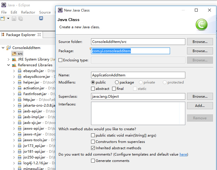Click the jaxws-api.jar jar icon
217x170 pixels.
pyautogui.click(x=20, y=129)
